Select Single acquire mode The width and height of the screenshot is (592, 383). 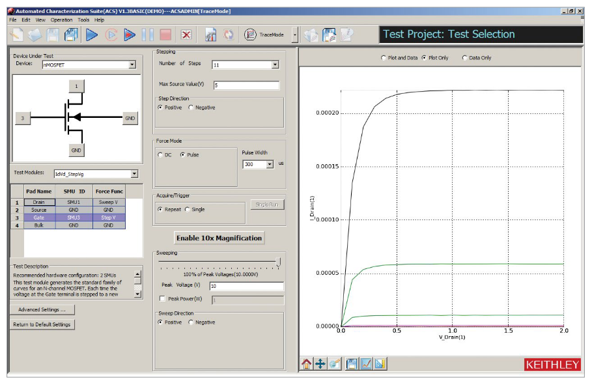tap(188, 209)
